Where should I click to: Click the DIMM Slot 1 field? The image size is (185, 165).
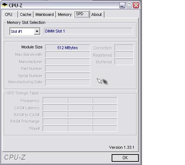coord(88,31)
